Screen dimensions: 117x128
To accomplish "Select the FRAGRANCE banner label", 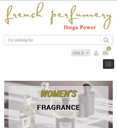I will [58, 108].
